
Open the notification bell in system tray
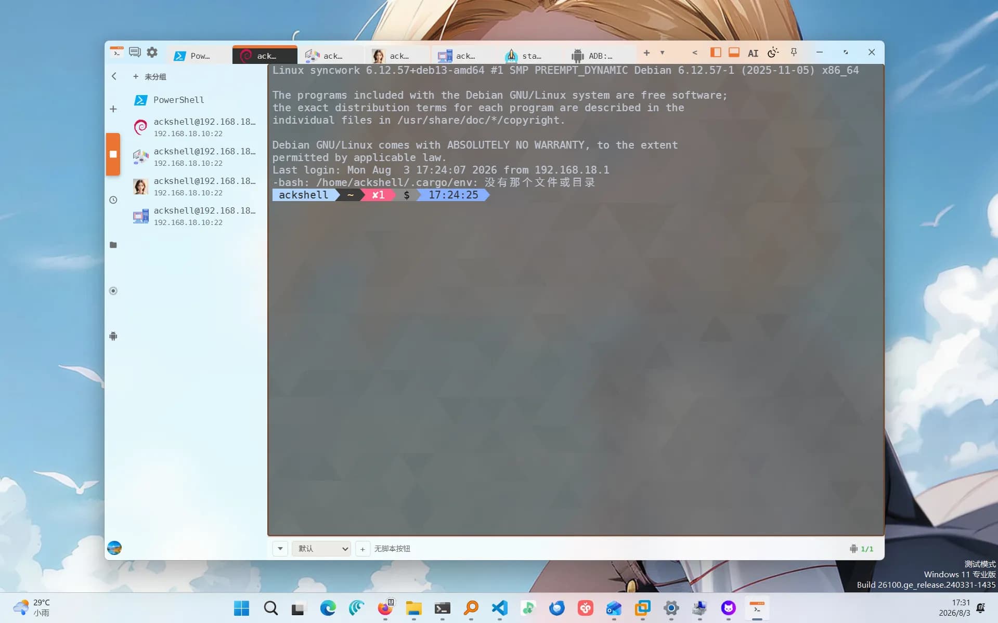click(981, 607)
